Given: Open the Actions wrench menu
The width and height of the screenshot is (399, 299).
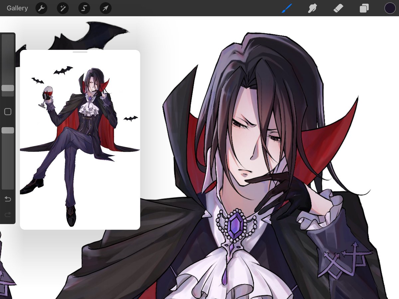Looking at the screenshot, I should point(41,8).
